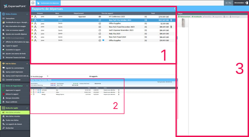Click Télécharger in receipts toolbar

(235, 17)
